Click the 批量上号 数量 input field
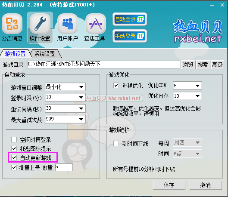The height and width of the screenshot is (197, 228). pos(64,167)
